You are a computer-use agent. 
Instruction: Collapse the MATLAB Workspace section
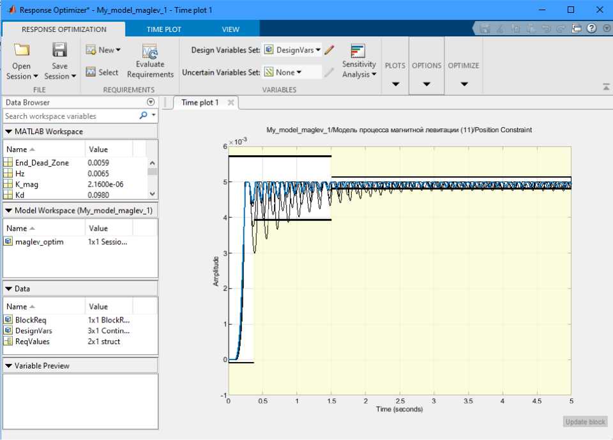click(8, 132)
